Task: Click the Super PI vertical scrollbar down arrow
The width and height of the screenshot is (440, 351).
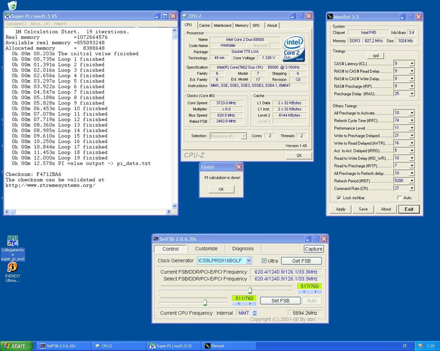Action: pyautogui.click(x=174, y=206)
